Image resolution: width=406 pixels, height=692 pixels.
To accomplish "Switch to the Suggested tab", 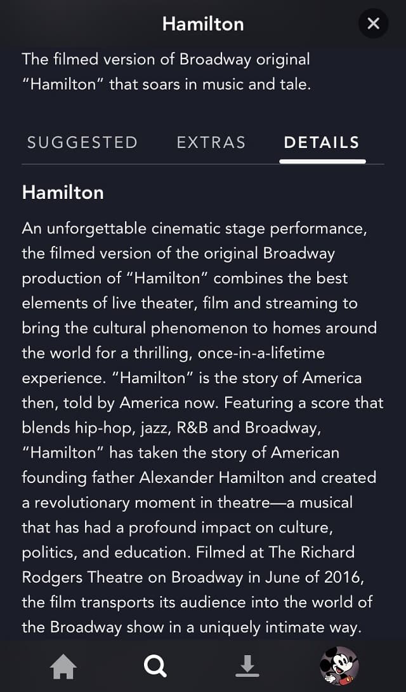I will point(82,142).
